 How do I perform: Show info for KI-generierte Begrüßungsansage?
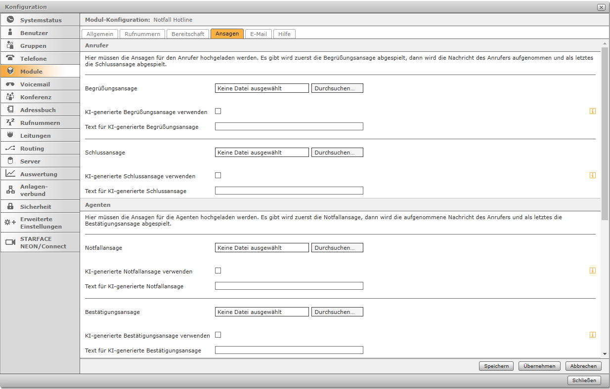click(592, 112)
